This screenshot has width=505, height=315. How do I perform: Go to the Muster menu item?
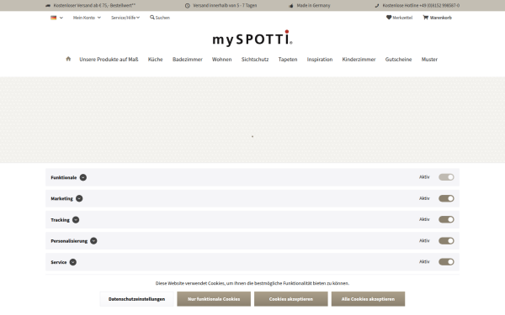[x=429, y=59]
